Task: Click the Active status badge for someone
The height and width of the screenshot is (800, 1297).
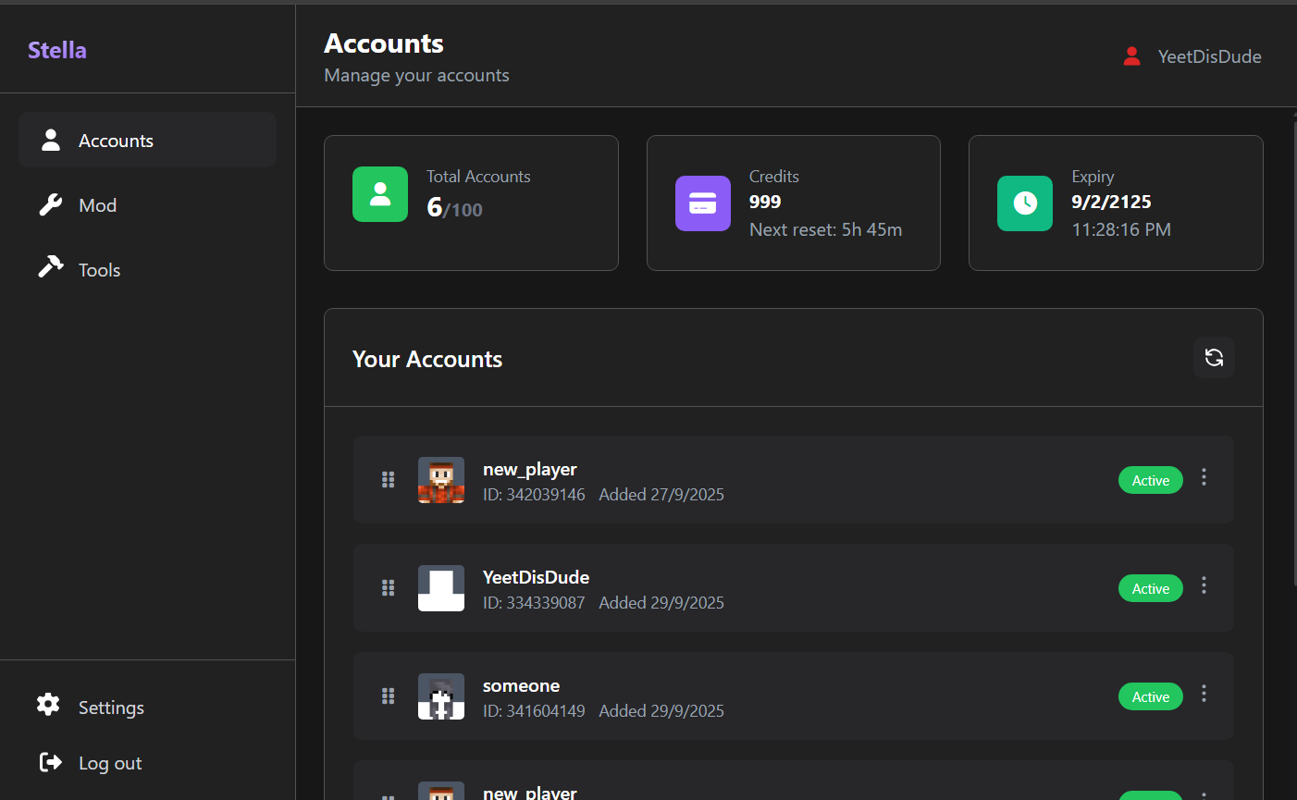Action: click(x=1150, y=697)
